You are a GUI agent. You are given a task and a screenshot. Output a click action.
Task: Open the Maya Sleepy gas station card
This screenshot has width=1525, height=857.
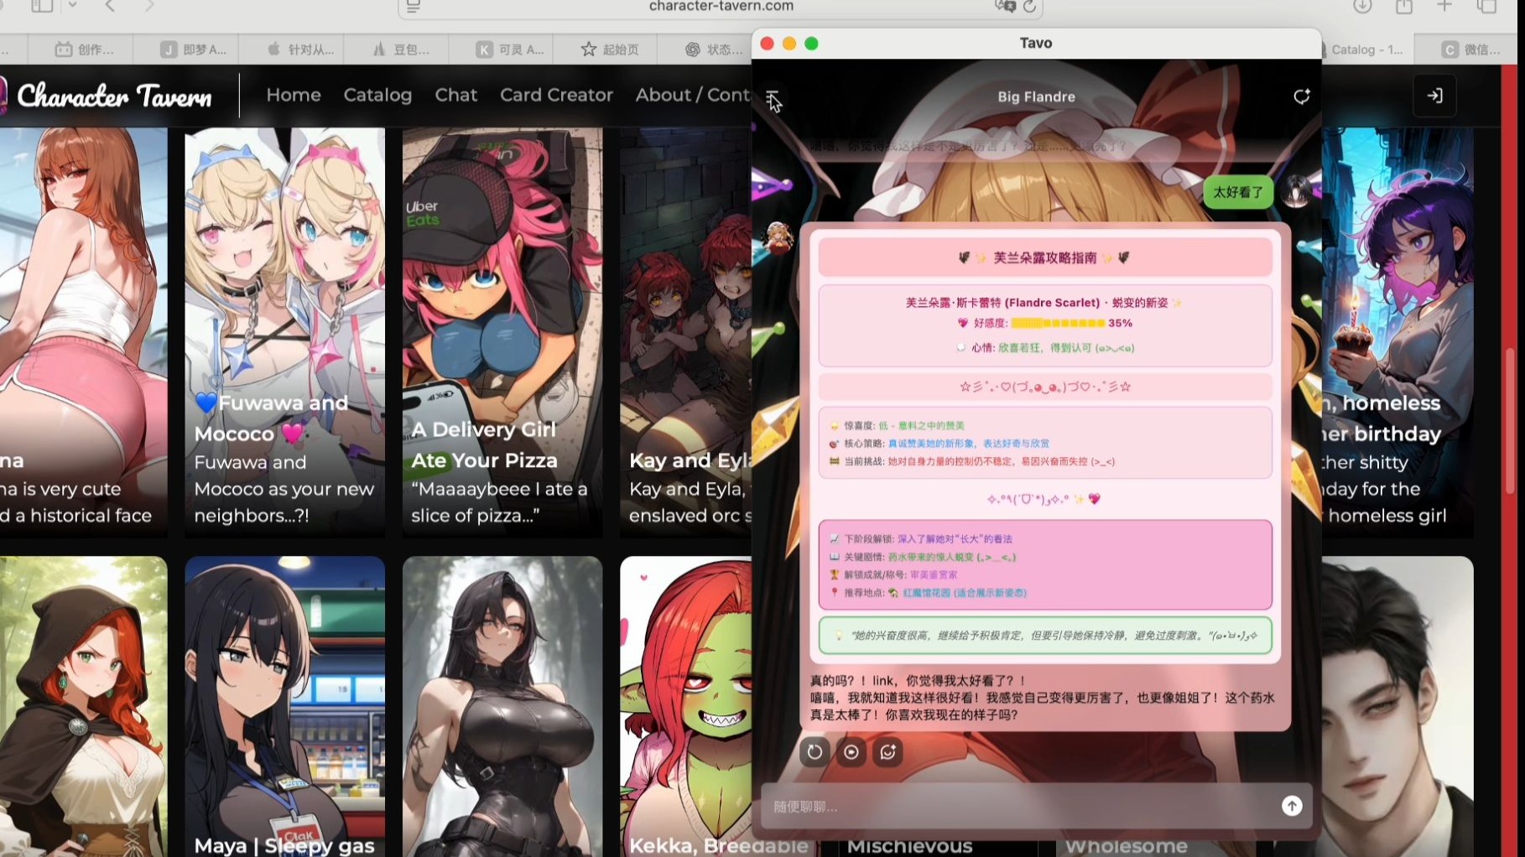(284, 706)
